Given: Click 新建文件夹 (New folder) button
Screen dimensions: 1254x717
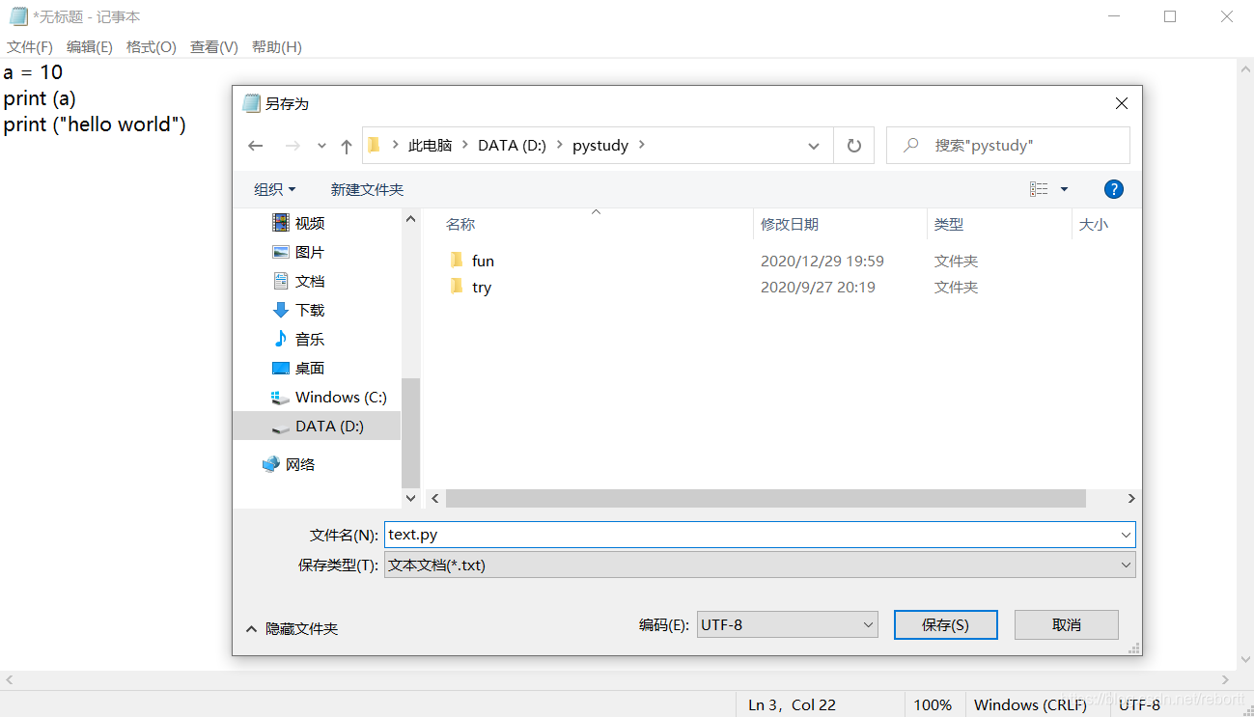Looking at the screenshot, I should (x=367, y=189).
